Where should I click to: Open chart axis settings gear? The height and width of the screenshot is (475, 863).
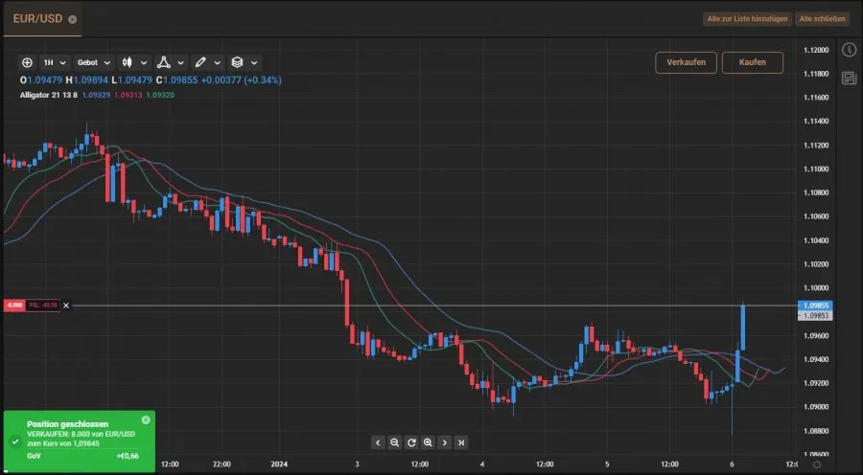pyautogui.click(x=817, y=465)
